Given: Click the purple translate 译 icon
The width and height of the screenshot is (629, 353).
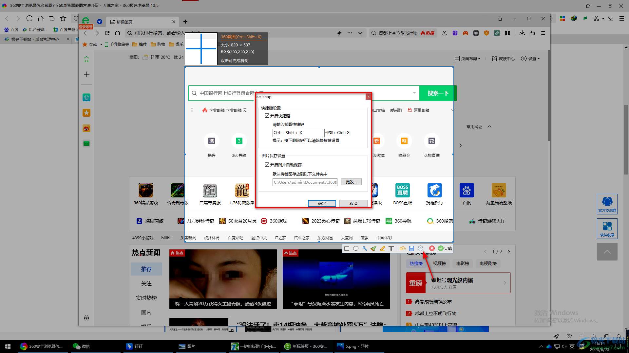Looking at the screenshot, I should point(455,33).
